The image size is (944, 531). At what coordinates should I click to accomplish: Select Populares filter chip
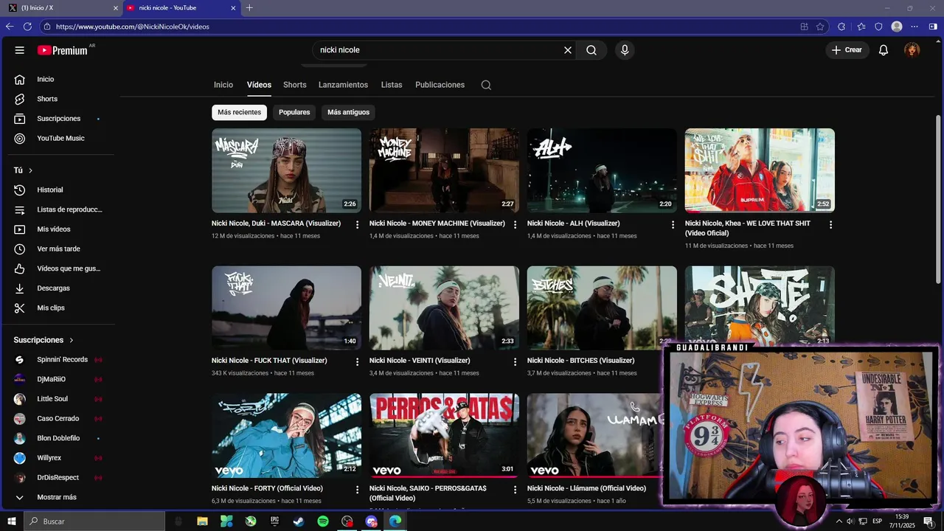coord(294,112)
